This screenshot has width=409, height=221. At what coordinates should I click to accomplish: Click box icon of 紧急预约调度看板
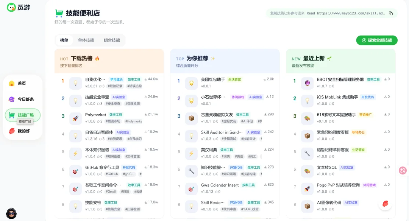(307, 136)
